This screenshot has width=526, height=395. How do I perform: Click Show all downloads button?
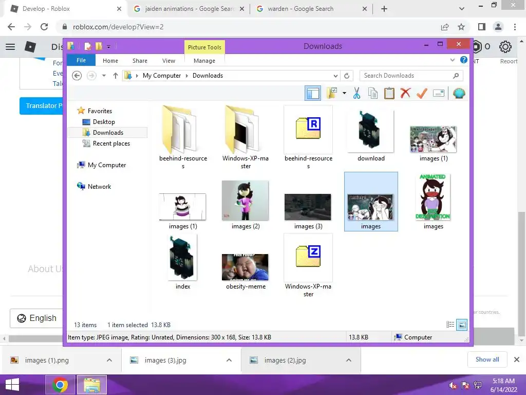click(487, 360)
